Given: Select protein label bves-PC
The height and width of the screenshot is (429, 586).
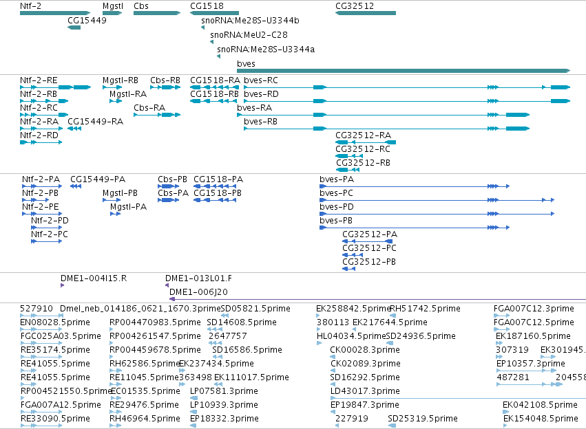Looking at the screenshot, I should tap(336, 193).
